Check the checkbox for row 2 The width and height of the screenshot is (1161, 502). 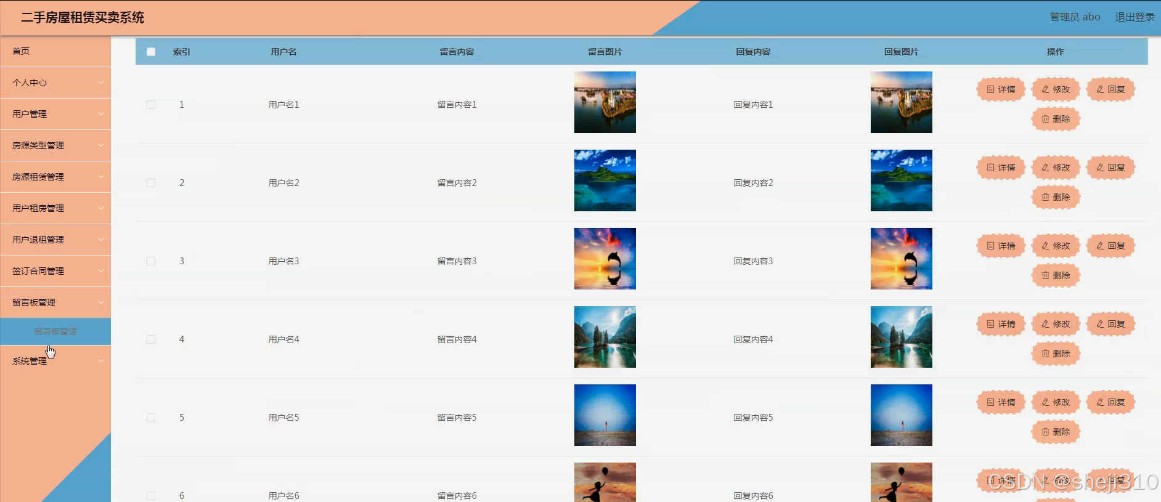point(151,183)
